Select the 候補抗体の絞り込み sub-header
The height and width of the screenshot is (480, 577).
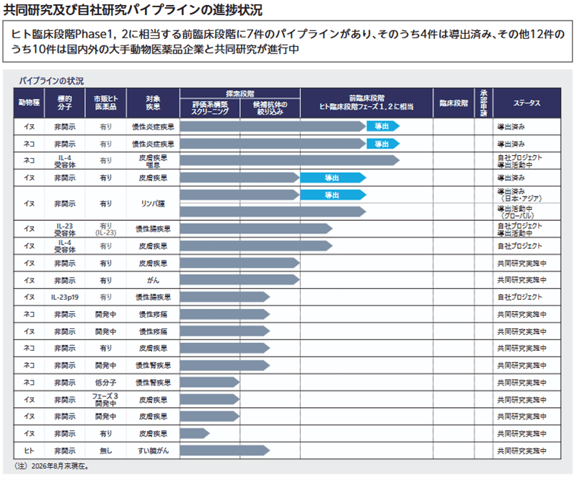tap(270, 108)
